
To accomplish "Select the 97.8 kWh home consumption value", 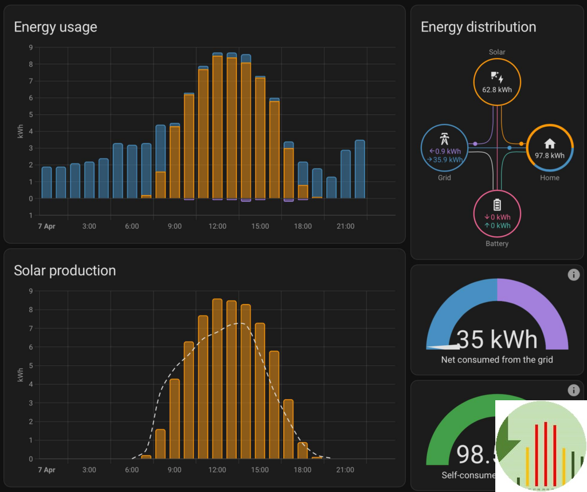I will [549, 155].
